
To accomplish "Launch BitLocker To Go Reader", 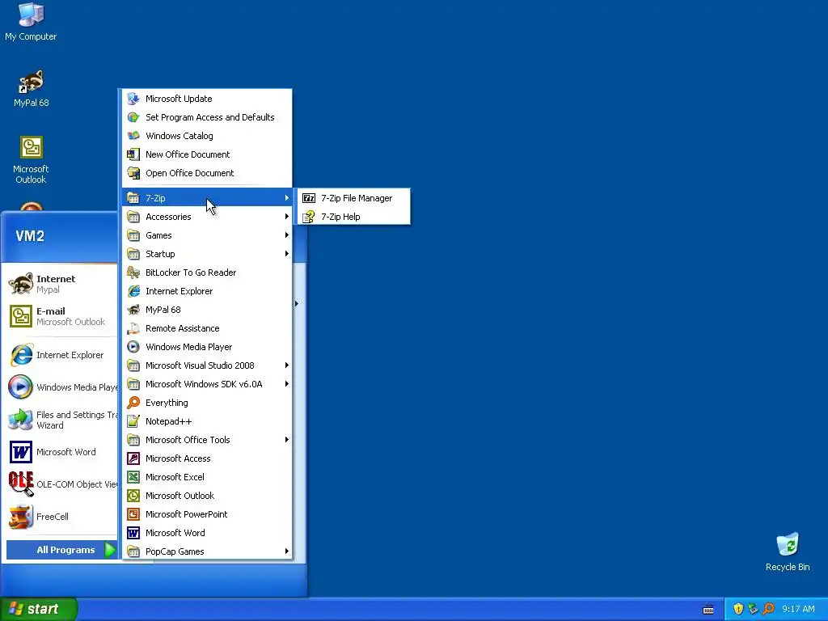I will [x=207, y=272].
